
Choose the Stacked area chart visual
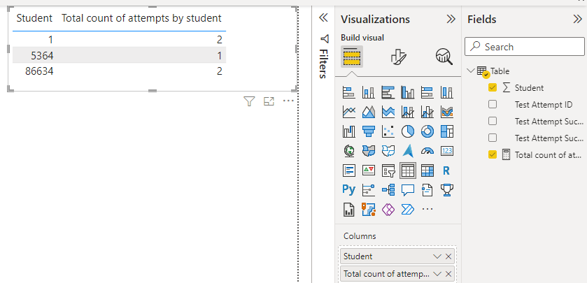pyautogui.click(x=388, y=111)
